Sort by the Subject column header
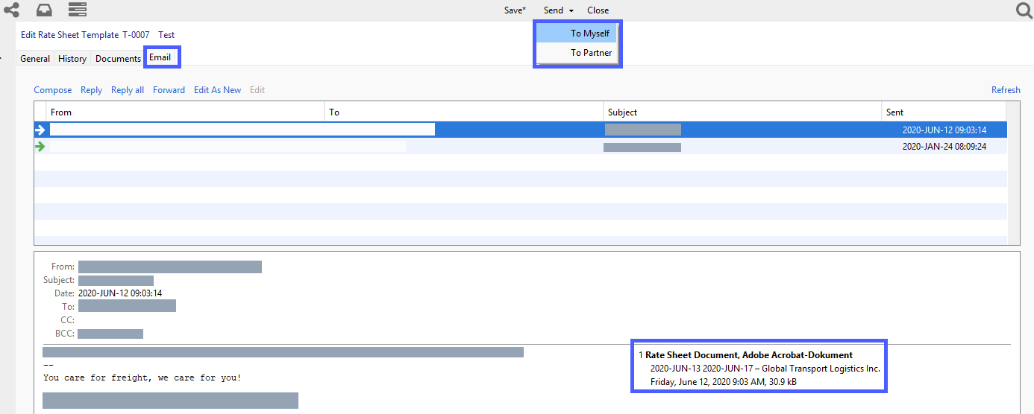 (x=742, y=112)
